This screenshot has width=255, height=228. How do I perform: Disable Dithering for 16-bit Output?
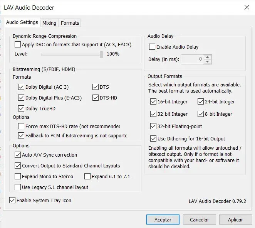153,139
